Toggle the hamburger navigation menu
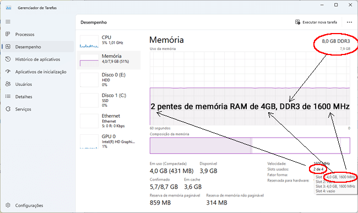This screenshot has height=213, width=358. coord(8,21)
